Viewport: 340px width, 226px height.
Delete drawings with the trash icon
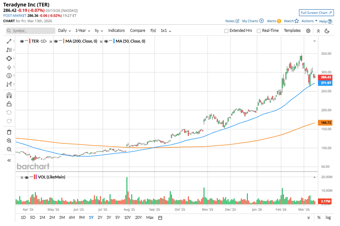coord(9,132)
